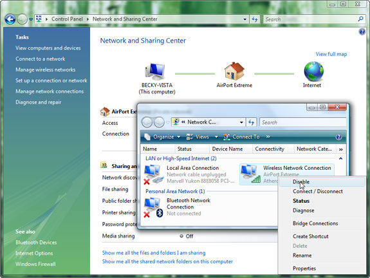Viewport: 370px width, 278px height.
Task: Open the Views toolbar button
Action: (x=198, y=137)
